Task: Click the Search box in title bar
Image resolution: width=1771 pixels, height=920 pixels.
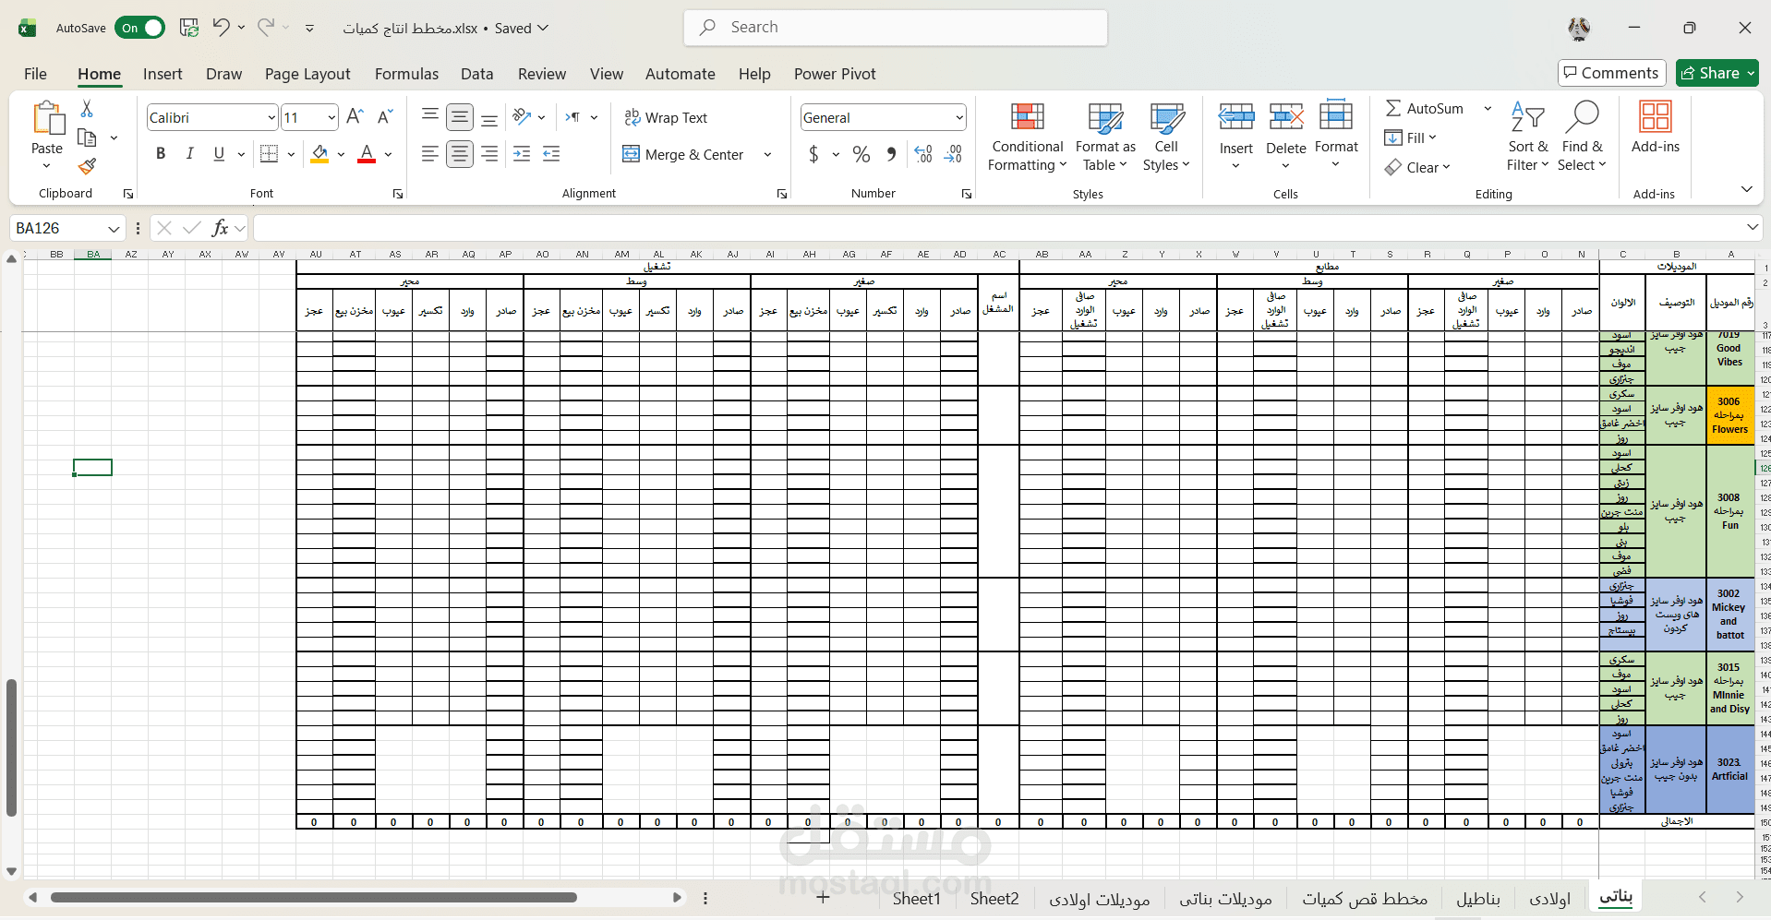Action: pos(896,28)
